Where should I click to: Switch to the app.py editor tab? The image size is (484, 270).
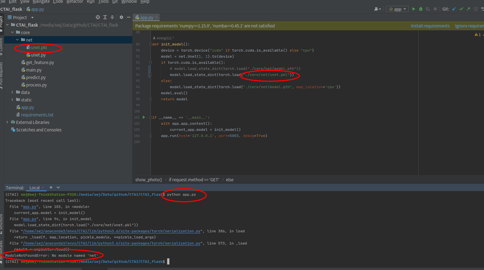click(146, 17)
